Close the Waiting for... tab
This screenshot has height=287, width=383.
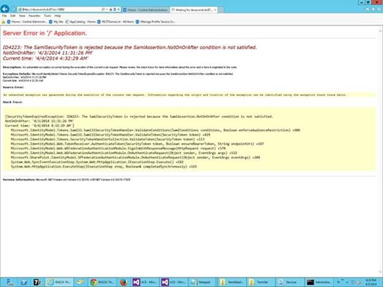pos(215,10)
